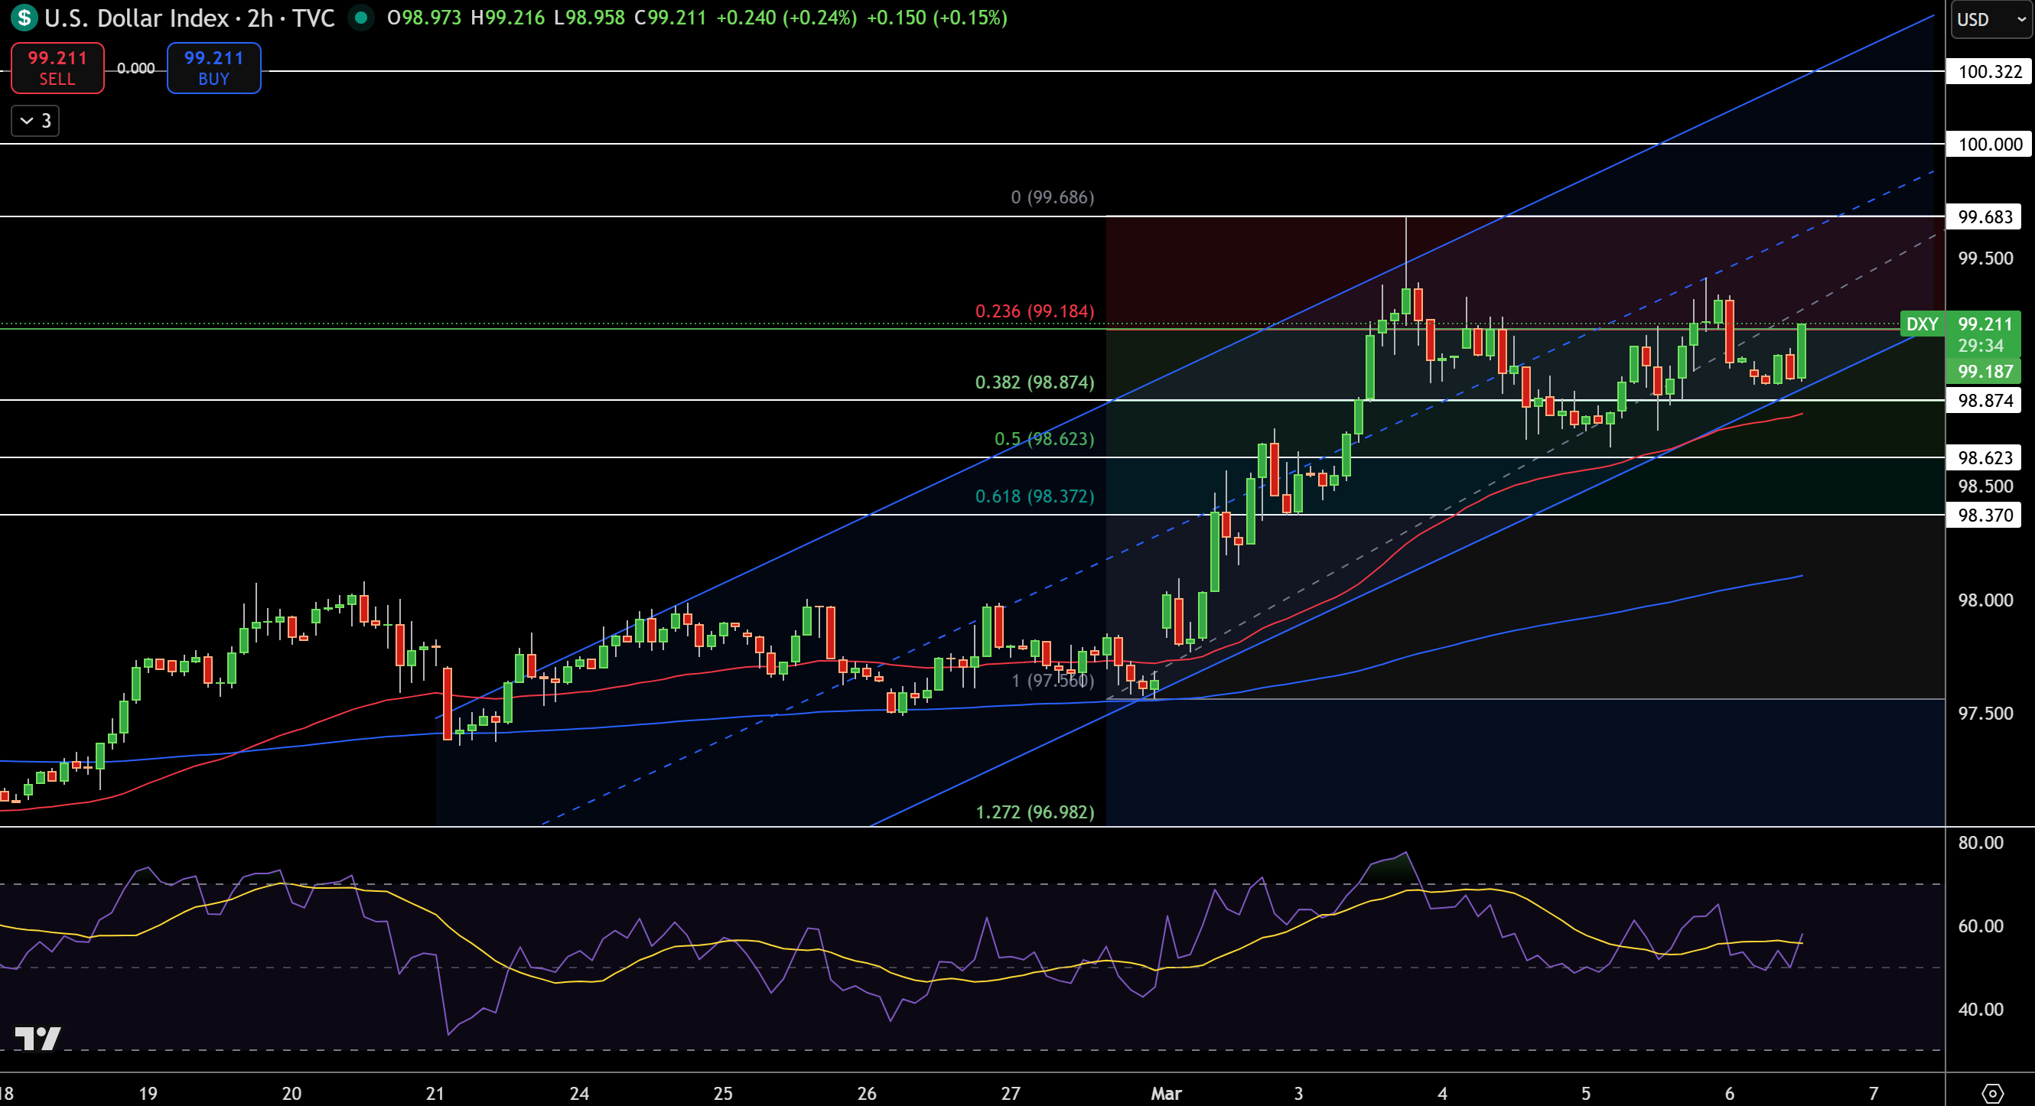Click the +0.240 (+0.24%) change value
This screenshot has height=1106, width=2035.
click(x=786, y=18)
